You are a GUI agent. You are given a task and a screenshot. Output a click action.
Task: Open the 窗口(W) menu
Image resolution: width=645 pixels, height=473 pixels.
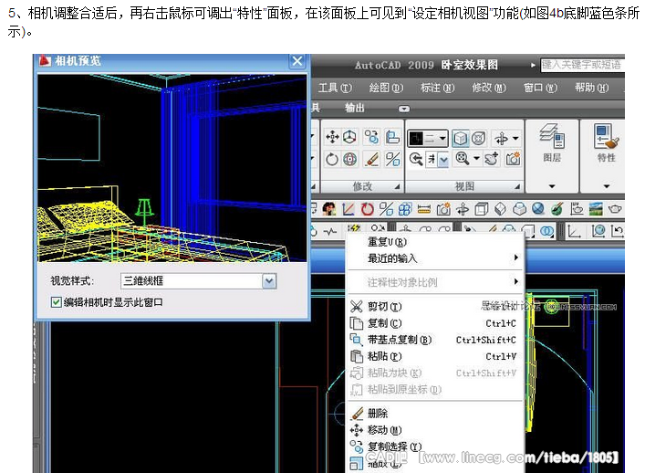540,88
